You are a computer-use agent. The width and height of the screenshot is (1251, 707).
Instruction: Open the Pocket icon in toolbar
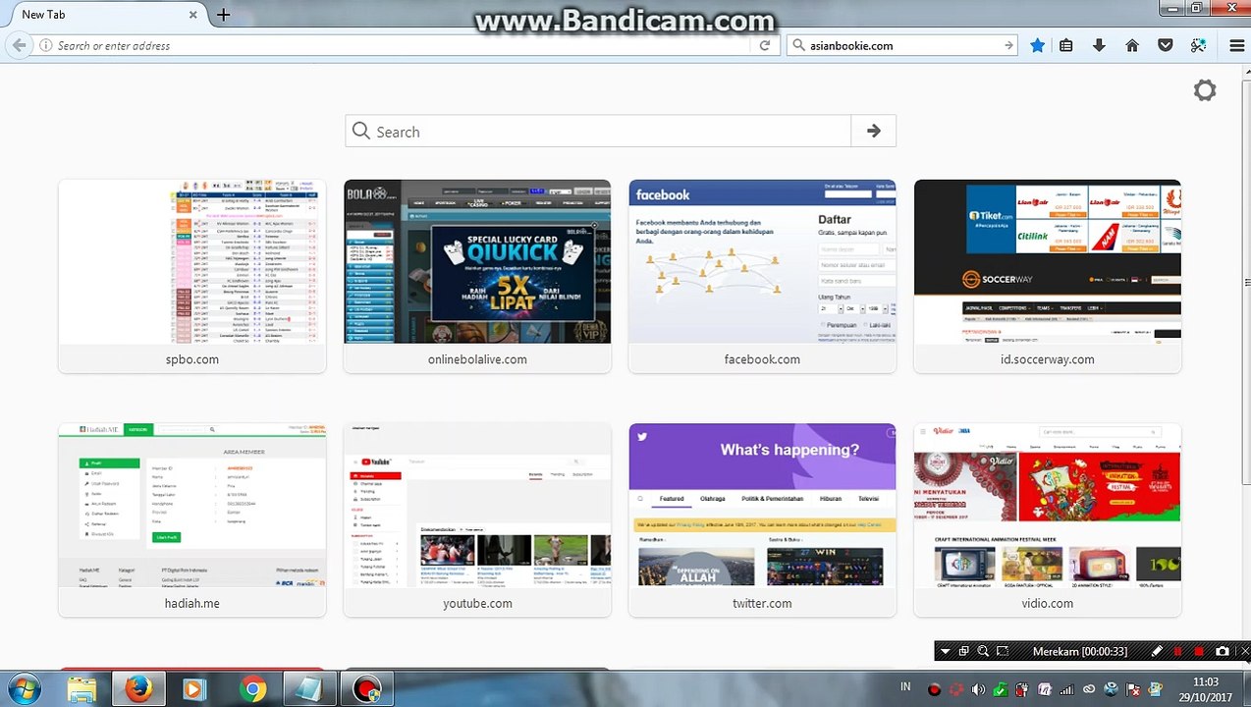coord(1166,45)
